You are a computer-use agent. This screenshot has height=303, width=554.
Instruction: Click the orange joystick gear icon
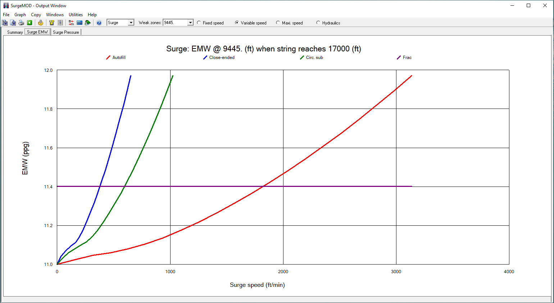coord(41,23)
